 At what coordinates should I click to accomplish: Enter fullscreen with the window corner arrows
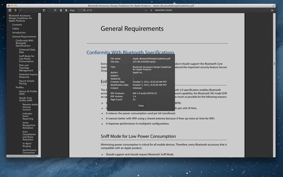pos(273,6)
